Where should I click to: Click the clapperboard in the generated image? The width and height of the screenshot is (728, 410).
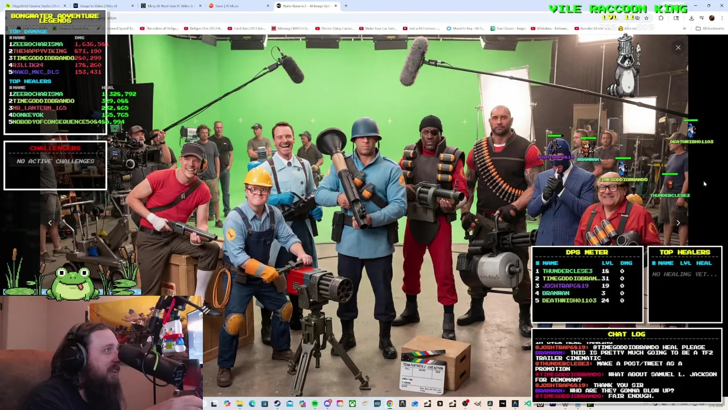tap(423, 370)
